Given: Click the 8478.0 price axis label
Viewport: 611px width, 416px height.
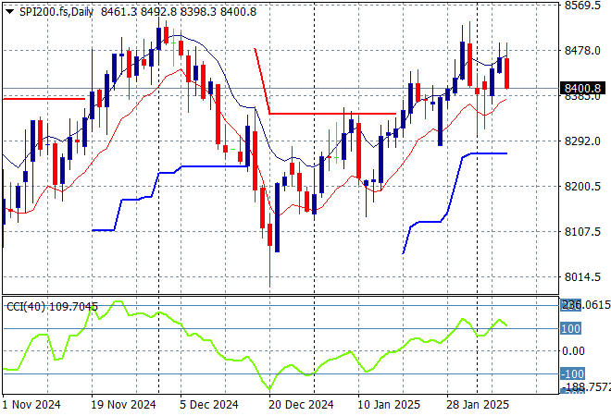Looking at the screenshot, I should tap(582, 51).
